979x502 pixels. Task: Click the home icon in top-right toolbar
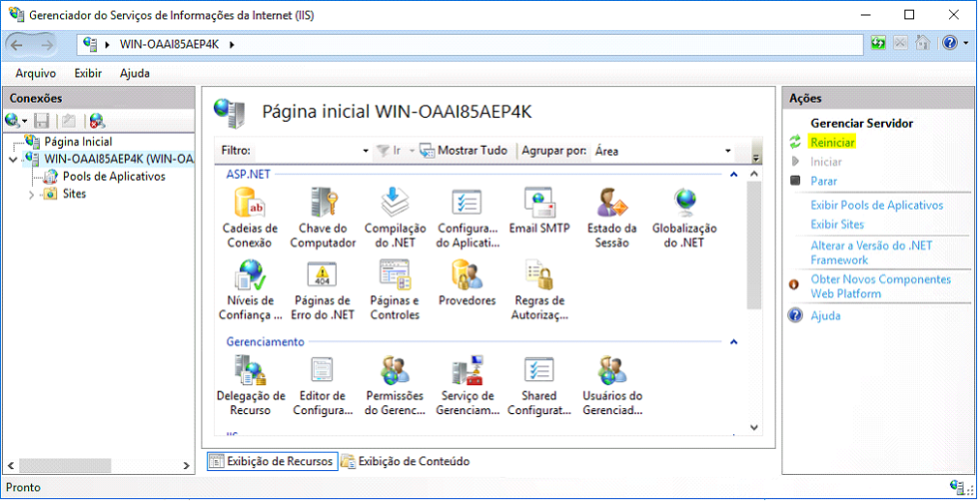(922, 44)
